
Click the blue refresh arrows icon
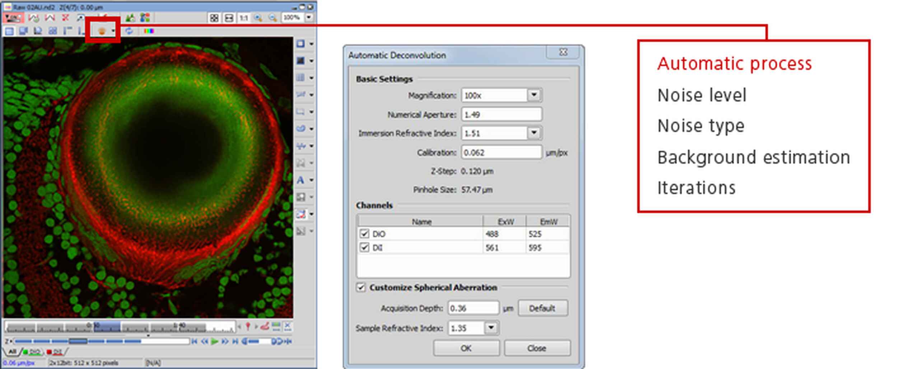click(x=129, y=31)
